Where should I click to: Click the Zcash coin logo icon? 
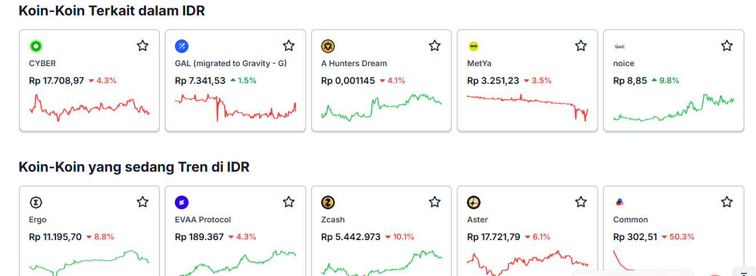coord(328,202)
